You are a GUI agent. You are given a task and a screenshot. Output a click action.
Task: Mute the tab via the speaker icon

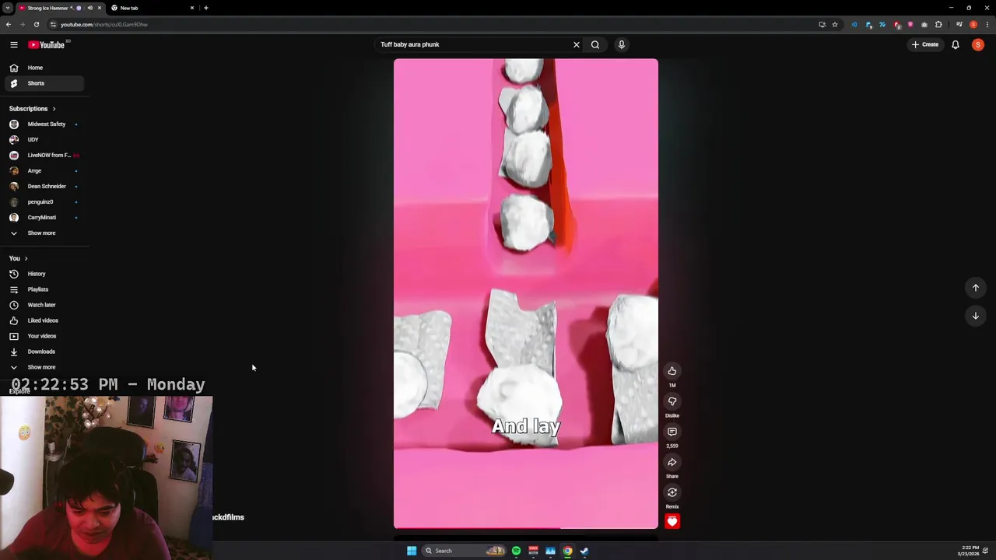pos(89,8)
